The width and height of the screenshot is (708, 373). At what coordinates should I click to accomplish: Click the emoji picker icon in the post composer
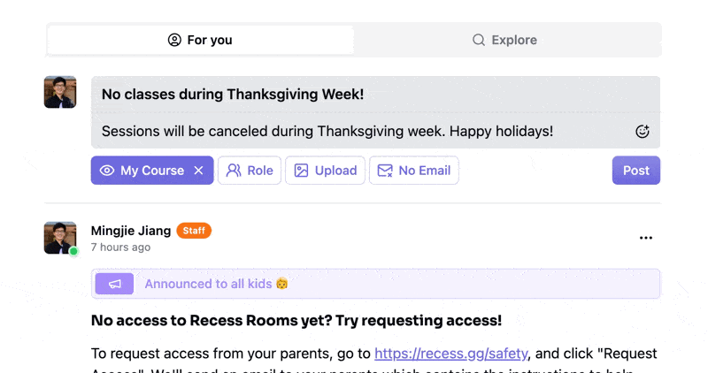[643, 132]
